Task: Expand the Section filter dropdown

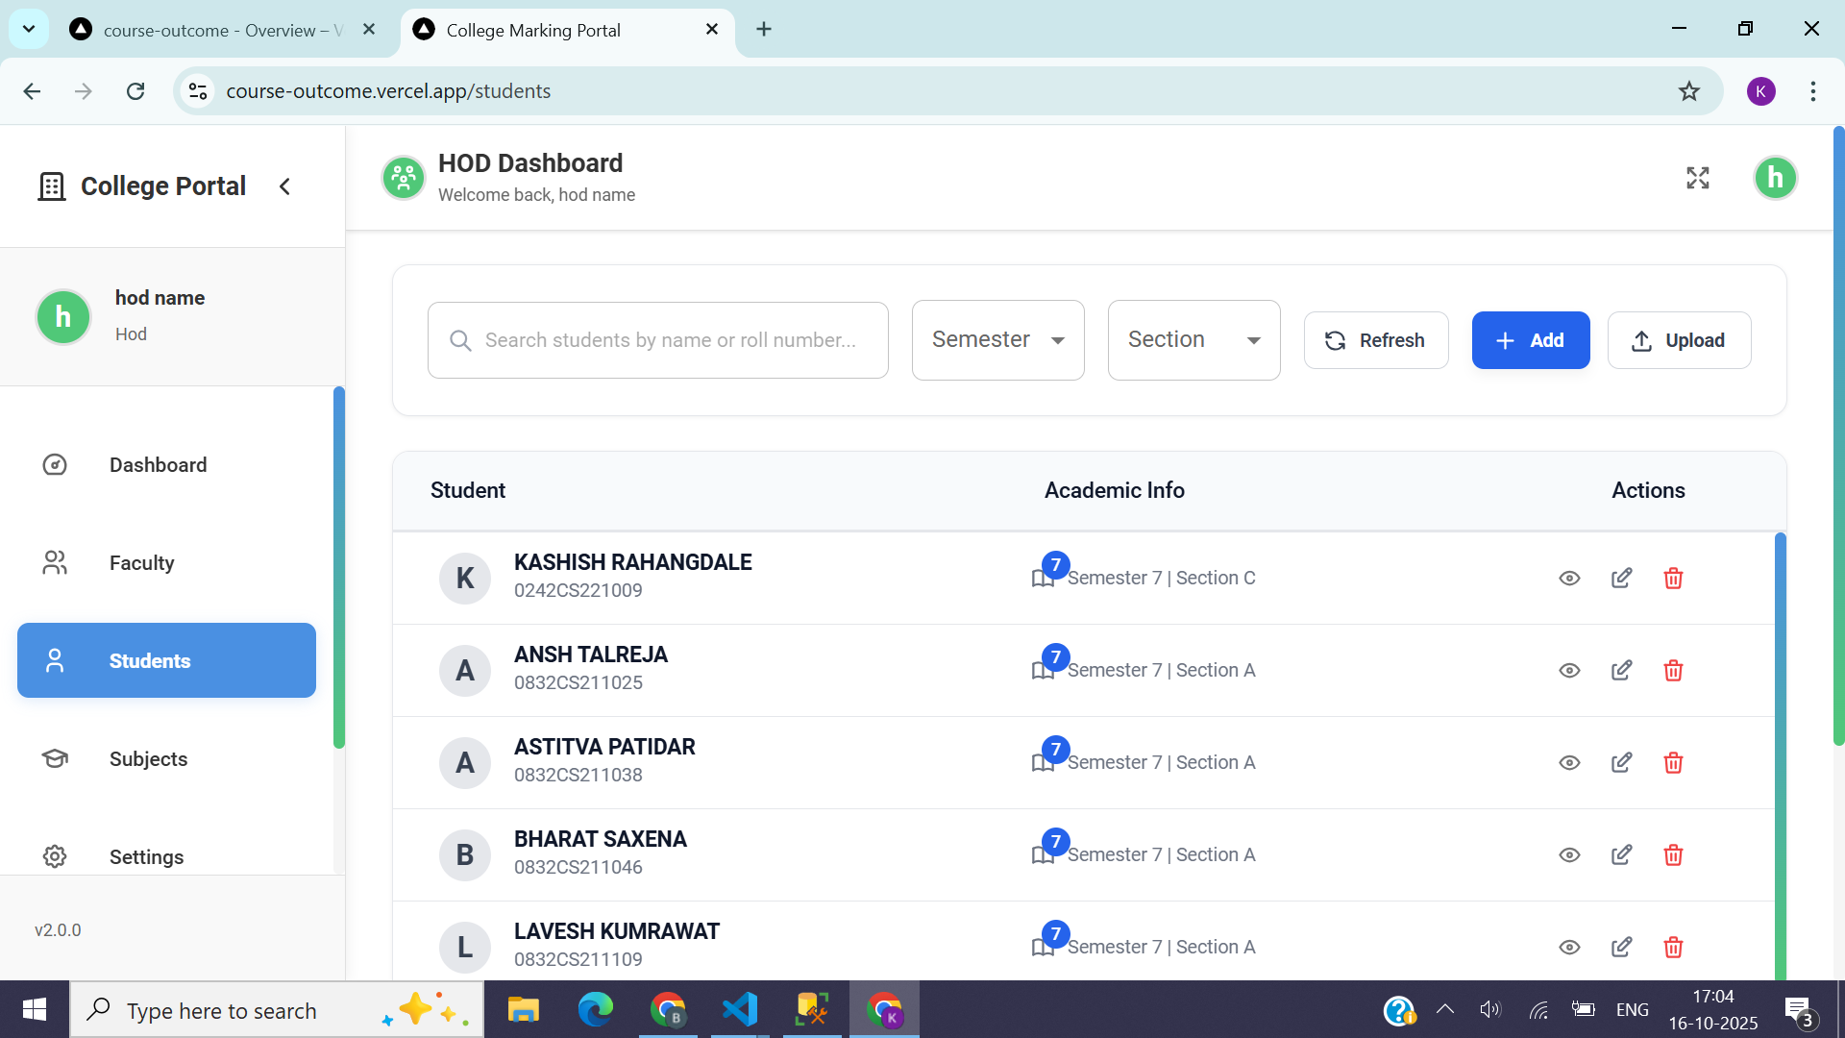Action: point(1193,340)
